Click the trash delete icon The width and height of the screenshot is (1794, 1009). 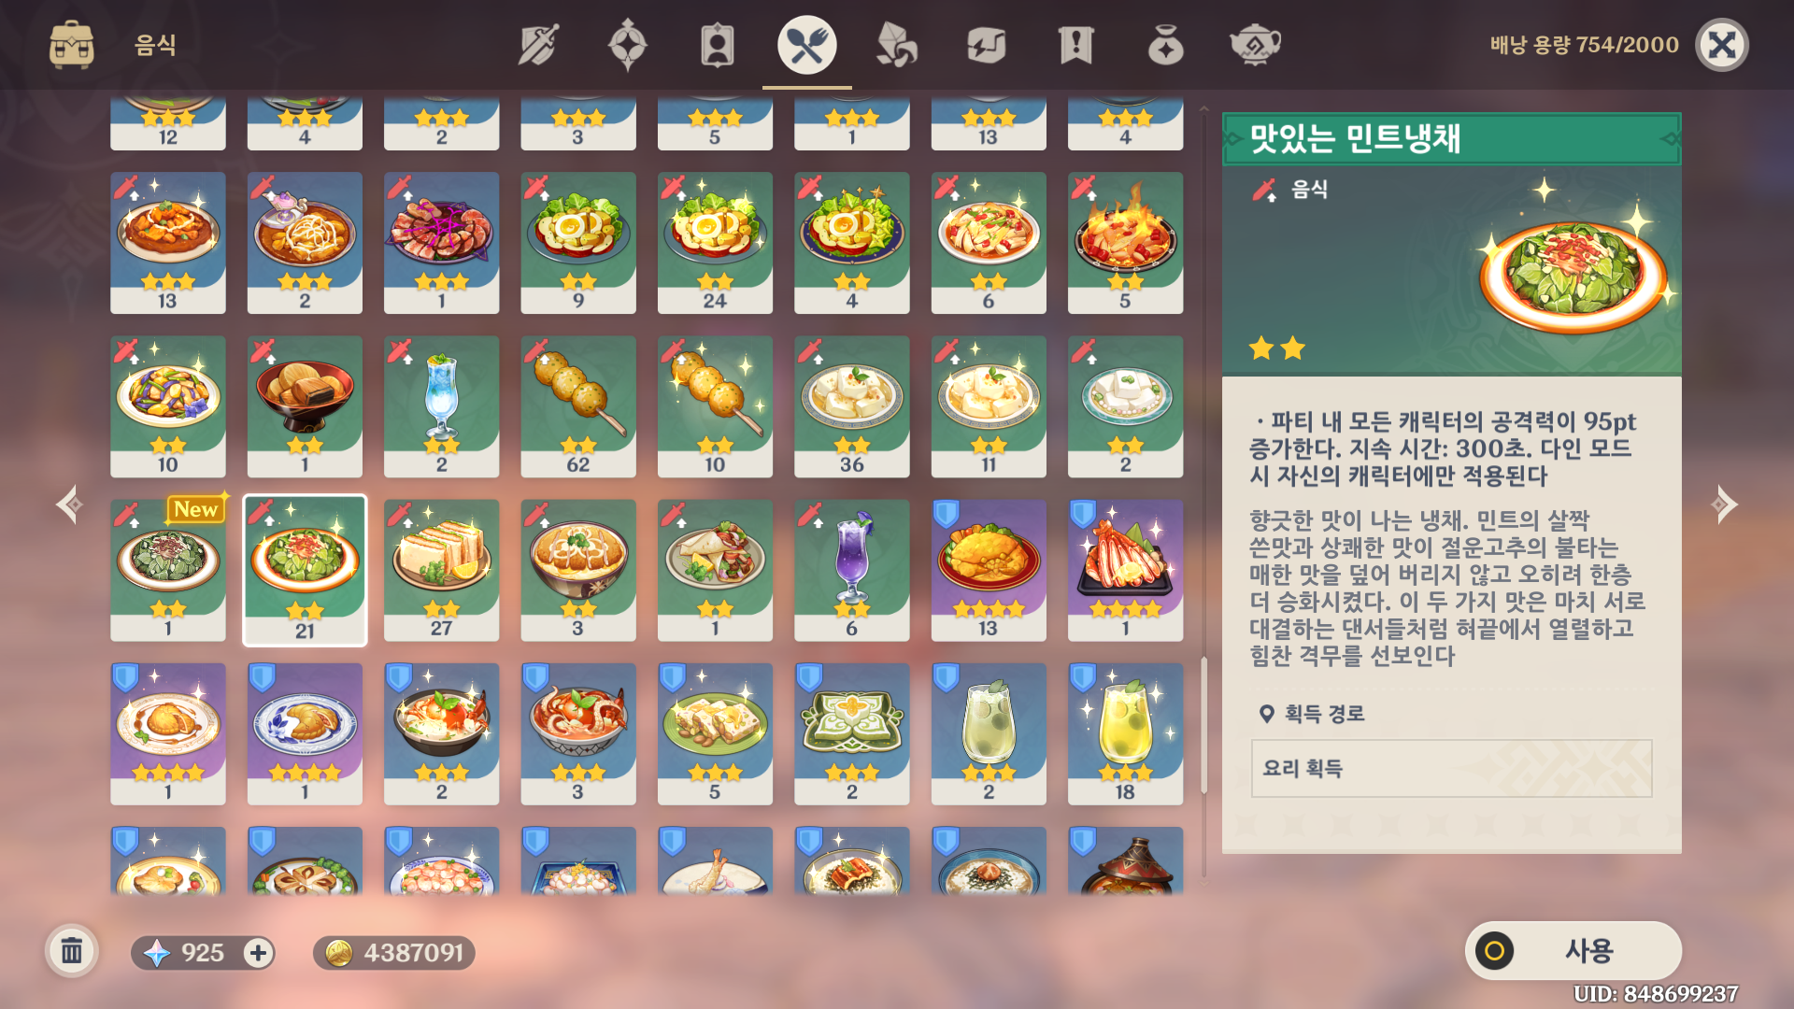(72, 951)
